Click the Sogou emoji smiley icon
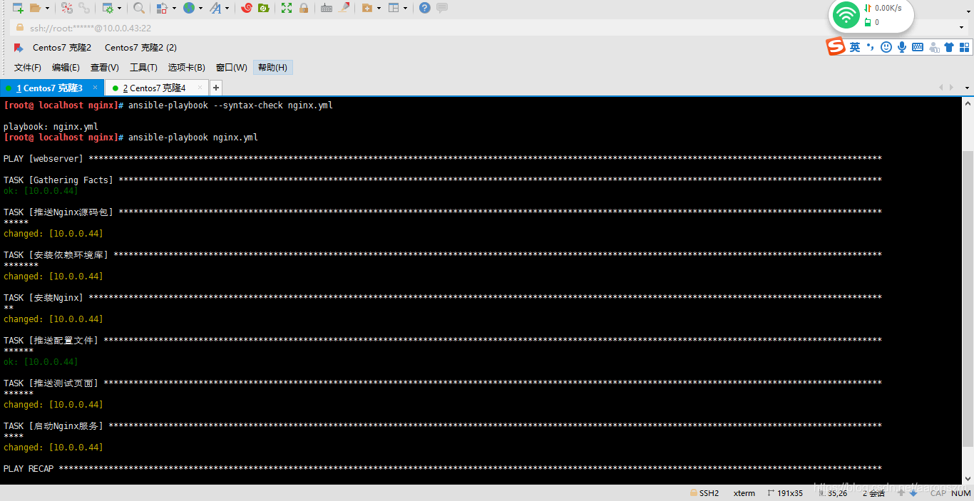 point(886,47)
